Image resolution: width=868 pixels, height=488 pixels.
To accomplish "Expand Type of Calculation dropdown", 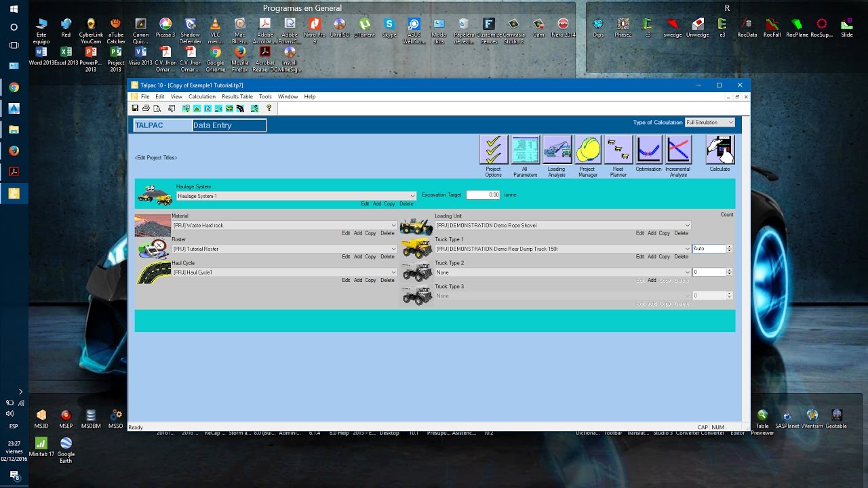I will click(730, 123).
